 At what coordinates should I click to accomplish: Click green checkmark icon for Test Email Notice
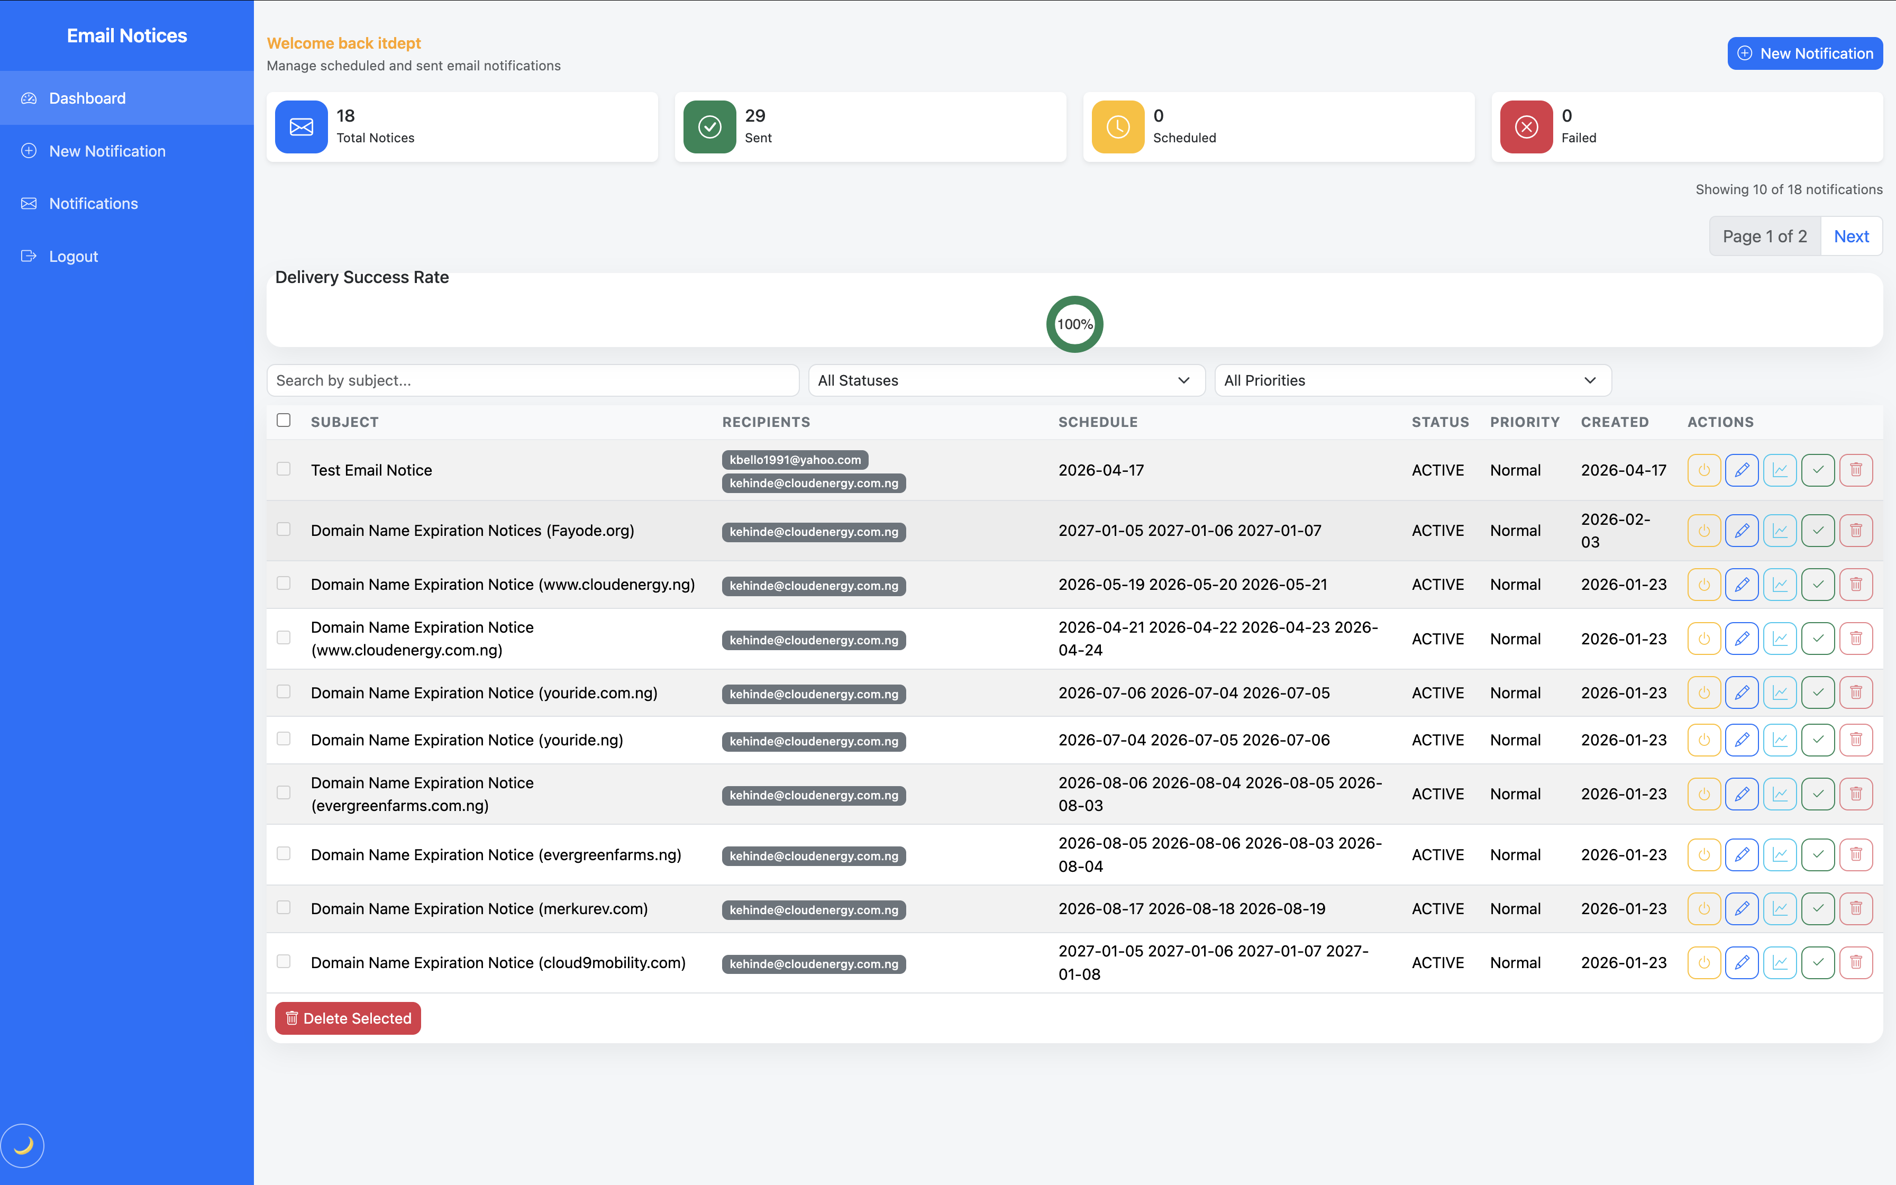point(1818,470)
